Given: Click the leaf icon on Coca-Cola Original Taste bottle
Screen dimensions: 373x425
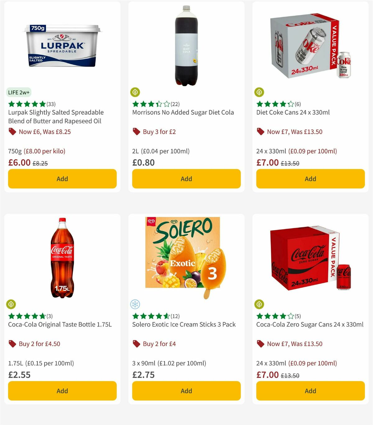Looking at the screenshot, I should [12, 304].
